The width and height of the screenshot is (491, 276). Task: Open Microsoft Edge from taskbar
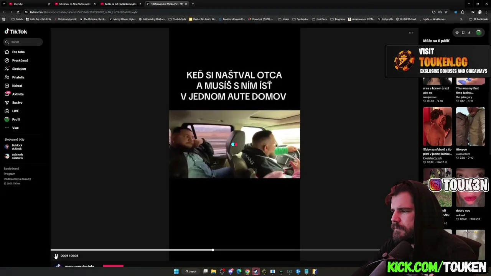click(x=239, y=271)
